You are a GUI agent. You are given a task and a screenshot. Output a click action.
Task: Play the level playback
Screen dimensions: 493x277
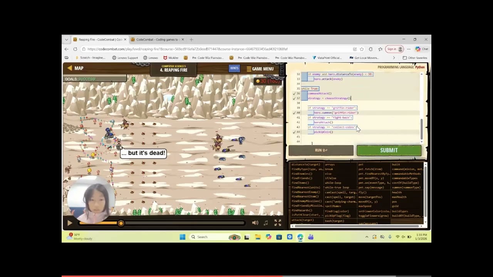70,223
